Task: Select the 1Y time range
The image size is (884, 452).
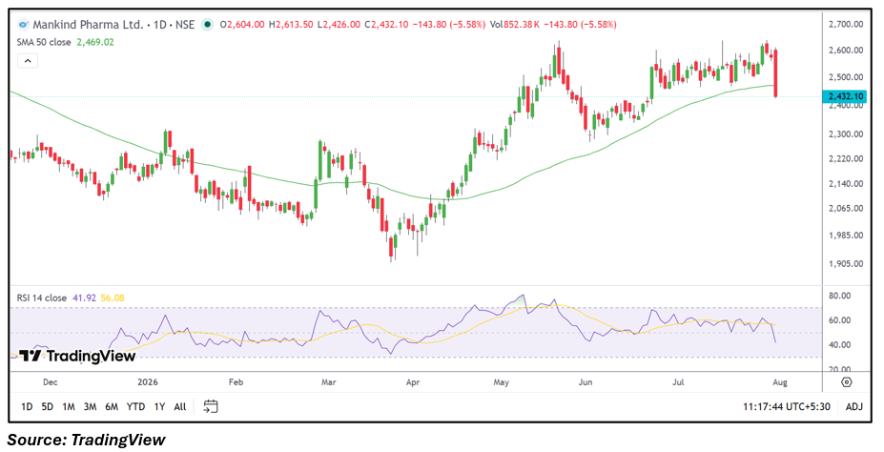Action: (159, 406)
